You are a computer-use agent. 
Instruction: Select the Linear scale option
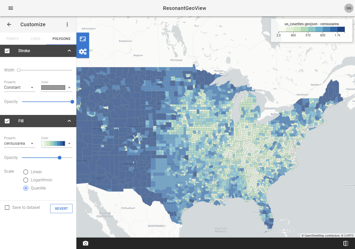(x=26, y=172)
